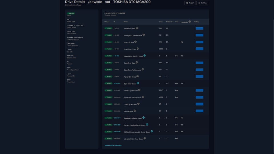This screenshot has height=154, width=274.
Task: Click history bar for Seek Error Rate
Action: pos(200,63)
